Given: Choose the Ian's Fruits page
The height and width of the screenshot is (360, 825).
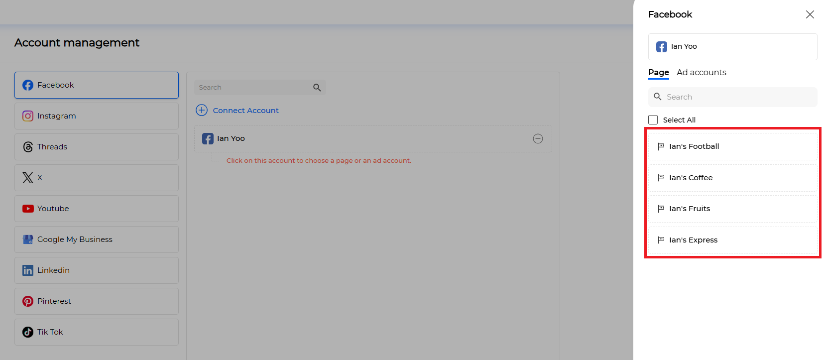Looking at the screenshot, I should tap(732, 209).
